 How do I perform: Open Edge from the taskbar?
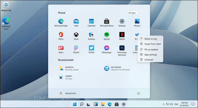point(110,104)
